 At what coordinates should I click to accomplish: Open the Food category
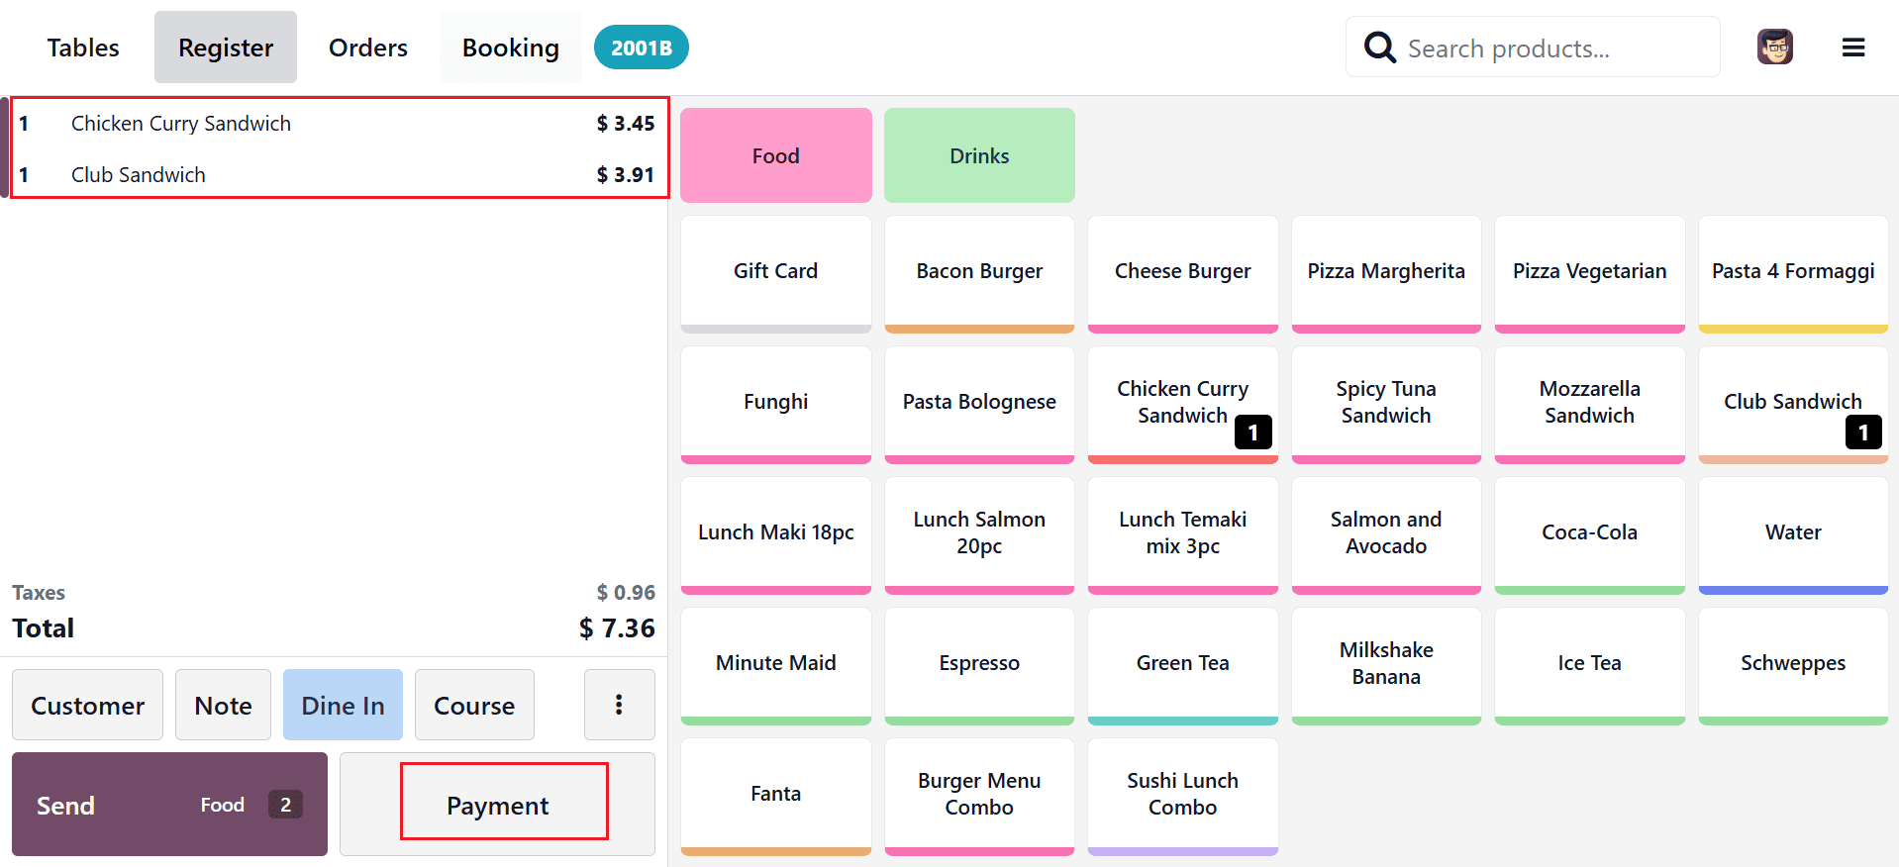[x=775, y=155]
